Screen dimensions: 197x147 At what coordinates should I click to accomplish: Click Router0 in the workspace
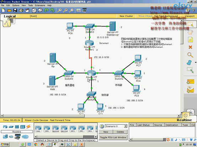[x=91, y=73]
